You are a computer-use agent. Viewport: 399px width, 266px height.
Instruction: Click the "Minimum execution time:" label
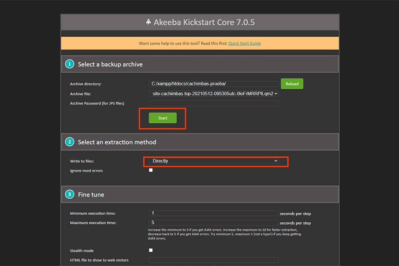[93, 213]
